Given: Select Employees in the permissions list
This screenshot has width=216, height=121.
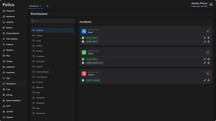Looking at the screenshot, I should [x=53, y=103].
